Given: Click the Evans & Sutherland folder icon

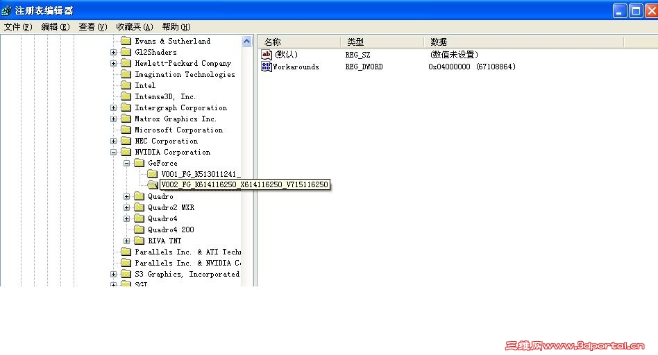Looking at the screenshot, I should (x=126, y=41).
